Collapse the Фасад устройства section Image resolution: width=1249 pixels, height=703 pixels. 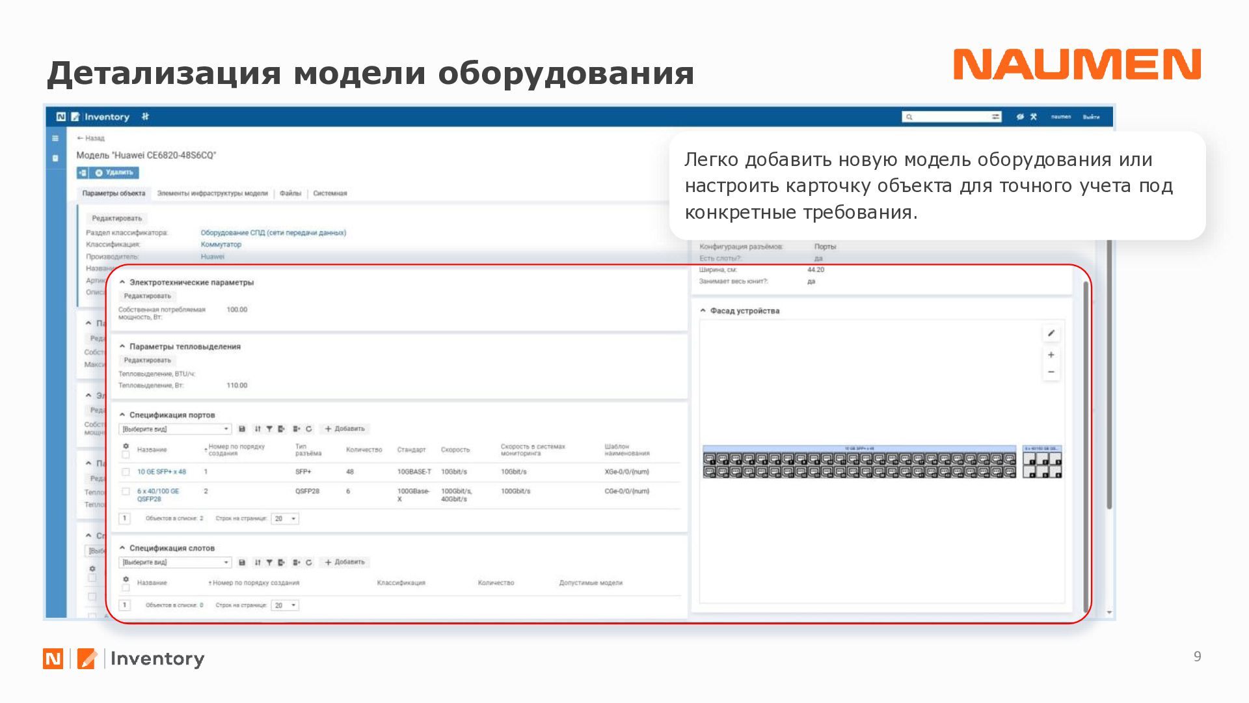coord(703,310)
